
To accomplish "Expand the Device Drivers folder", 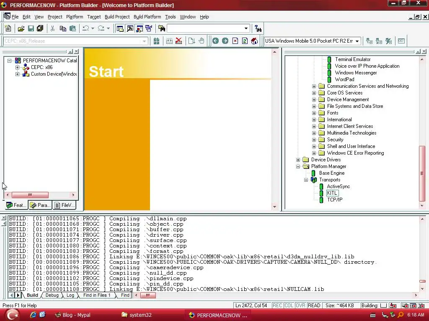I will tap(298, 160).
